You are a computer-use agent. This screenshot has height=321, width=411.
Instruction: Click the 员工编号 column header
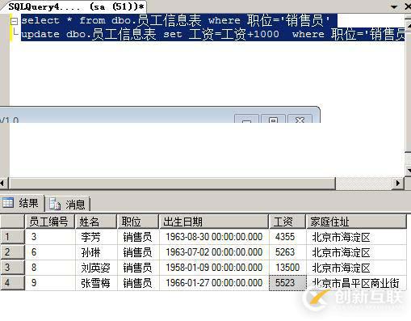click(50, 222)
